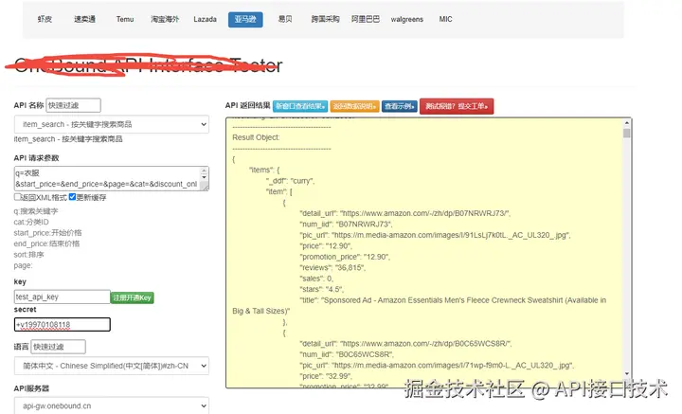Click inside the API request parameters textarea

pos(107,178)
